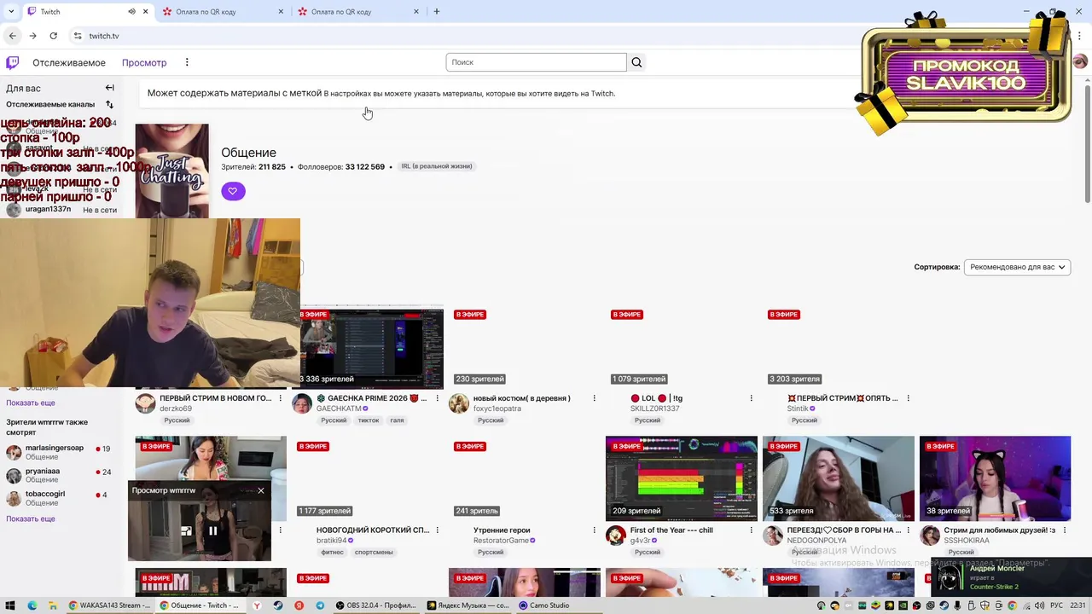Go back to the previous page
Viewport: 1092px width, 614px height.
[12, 36]
